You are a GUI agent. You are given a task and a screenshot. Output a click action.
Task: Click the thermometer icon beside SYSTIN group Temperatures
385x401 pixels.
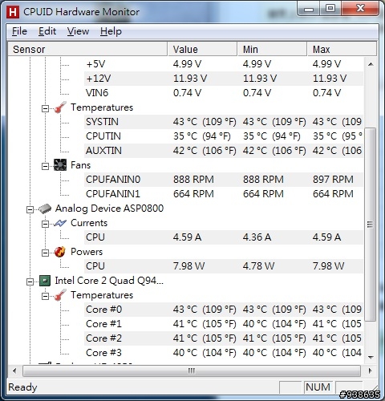coord(60,107)
